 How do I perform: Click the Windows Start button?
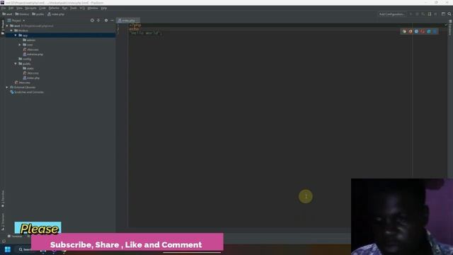point(8,249)
